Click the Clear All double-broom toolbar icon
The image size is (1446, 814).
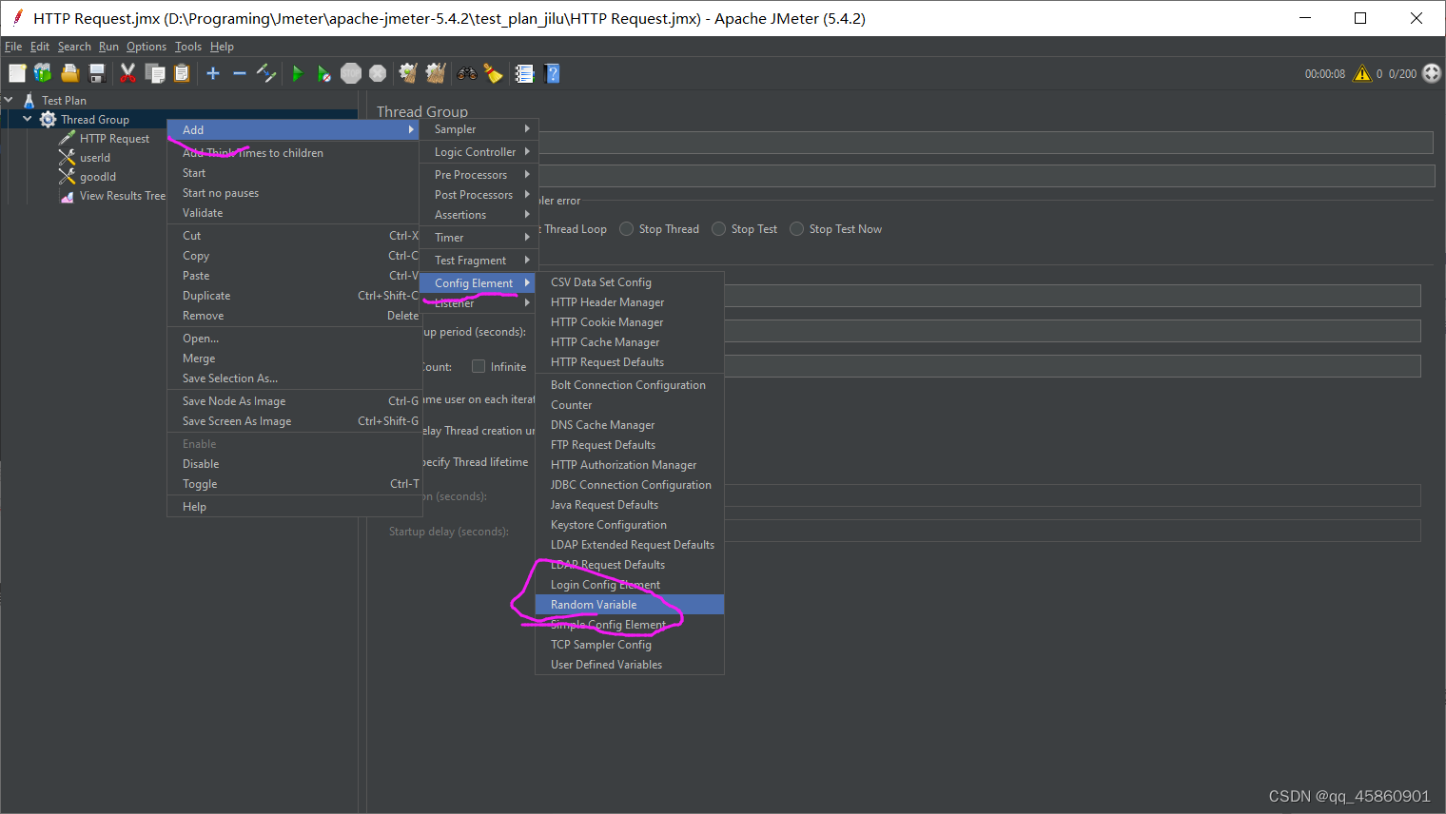click(x=436, y=73)
